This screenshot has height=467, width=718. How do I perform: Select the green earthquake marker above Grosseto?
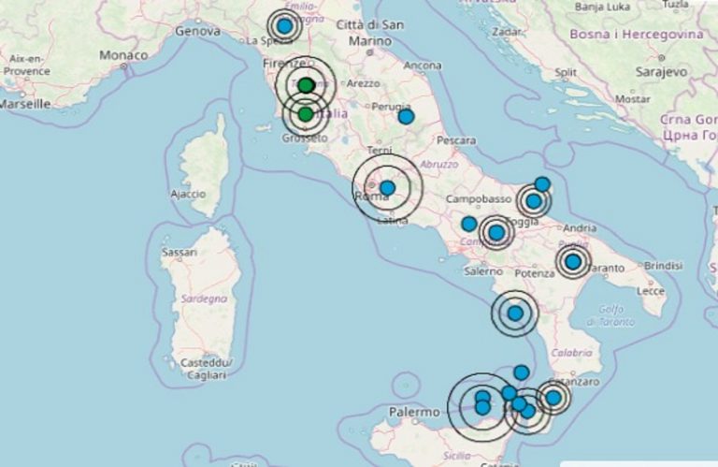pyautogui.click(x=306, y=114)
